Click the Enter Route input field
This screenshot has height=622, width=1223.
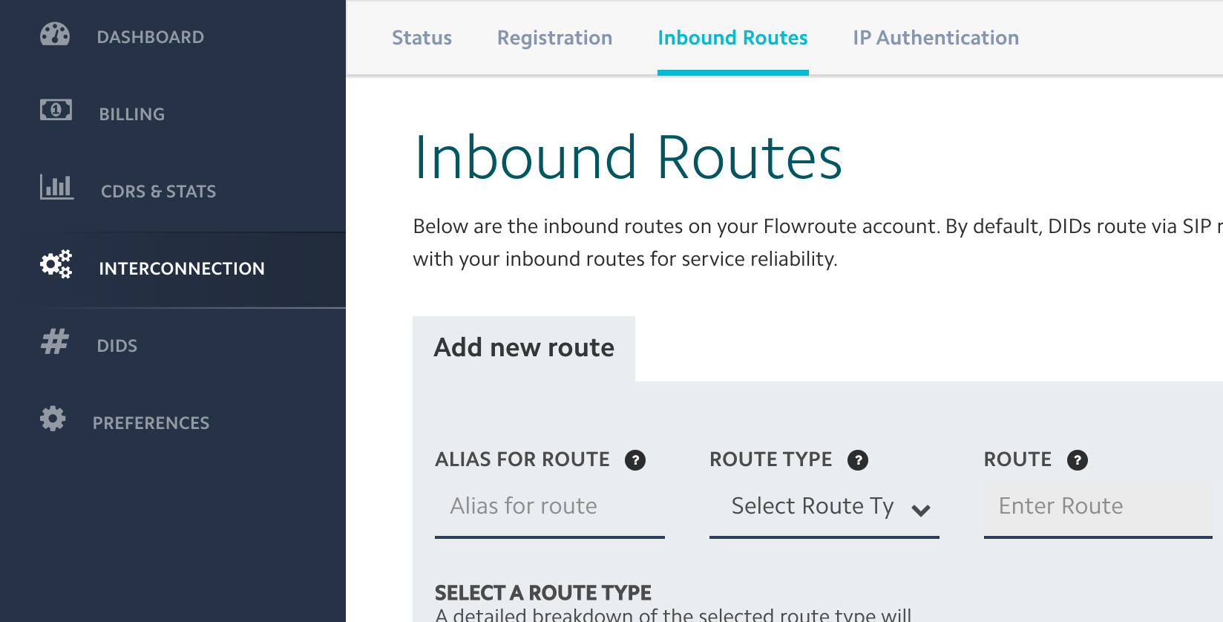[1098, 507]
